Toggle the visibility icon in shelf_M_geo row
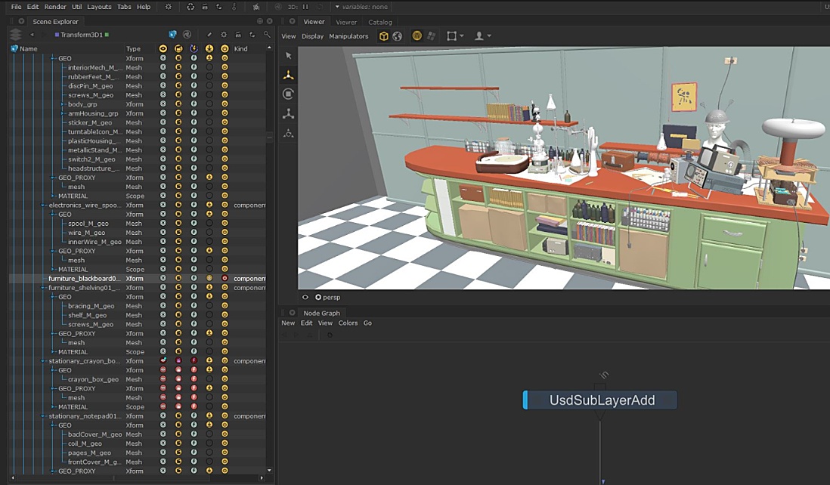830x485 pixels. click(x=163, y=315)
